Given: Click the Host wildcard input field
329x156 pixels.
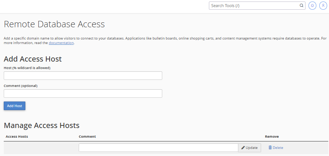Looking at the screenshot, I should (83, 76).
